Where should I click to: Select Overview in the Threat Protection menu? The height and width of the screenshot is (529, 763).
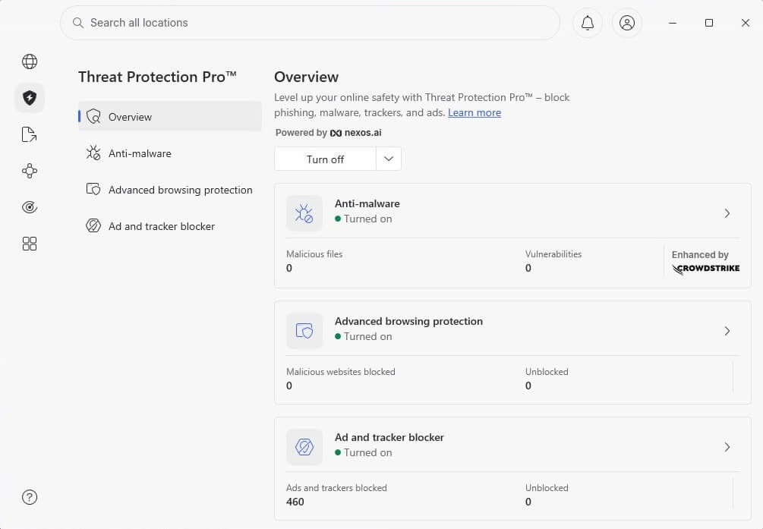tap(131, 117)
